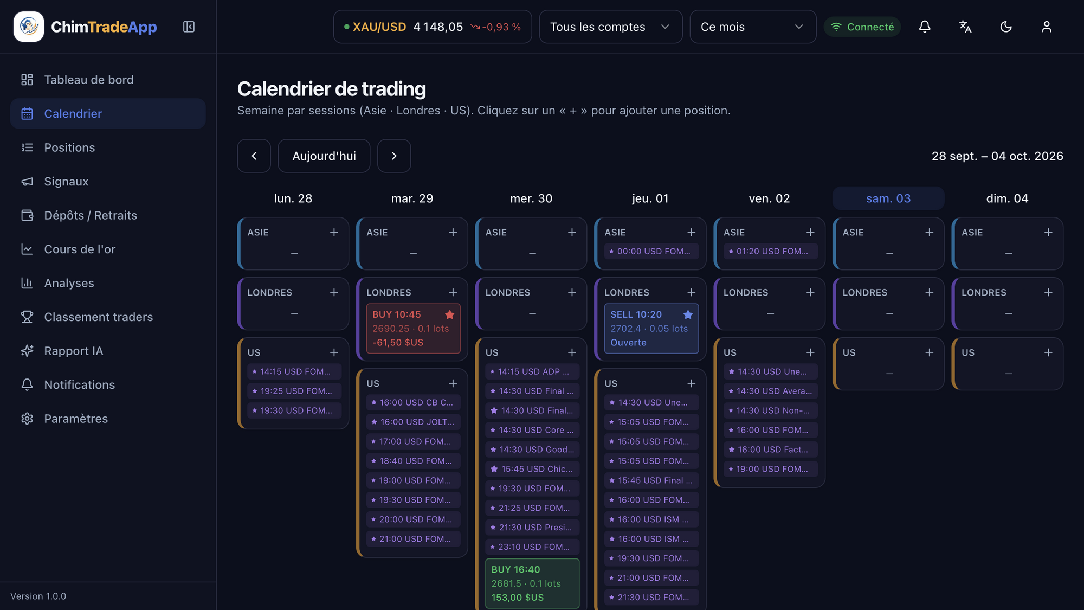Open the notifications bell in the header
The height and width of the screenshot is (610, 1084).
click(x=925, y=27)
